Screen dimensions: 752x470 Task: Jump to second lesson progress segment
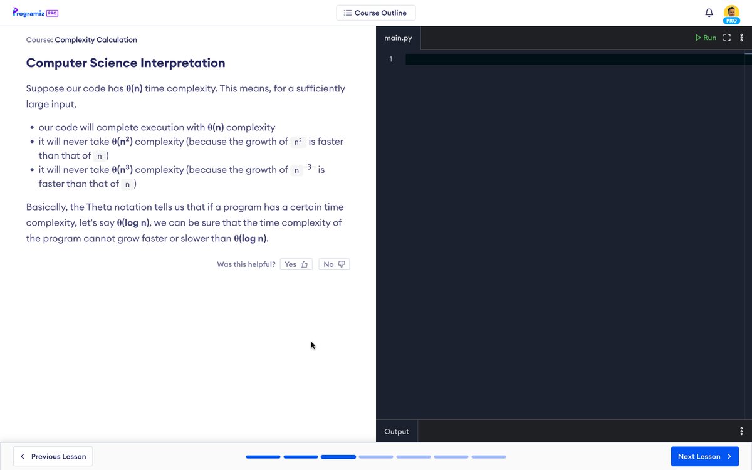click(301, 457)
